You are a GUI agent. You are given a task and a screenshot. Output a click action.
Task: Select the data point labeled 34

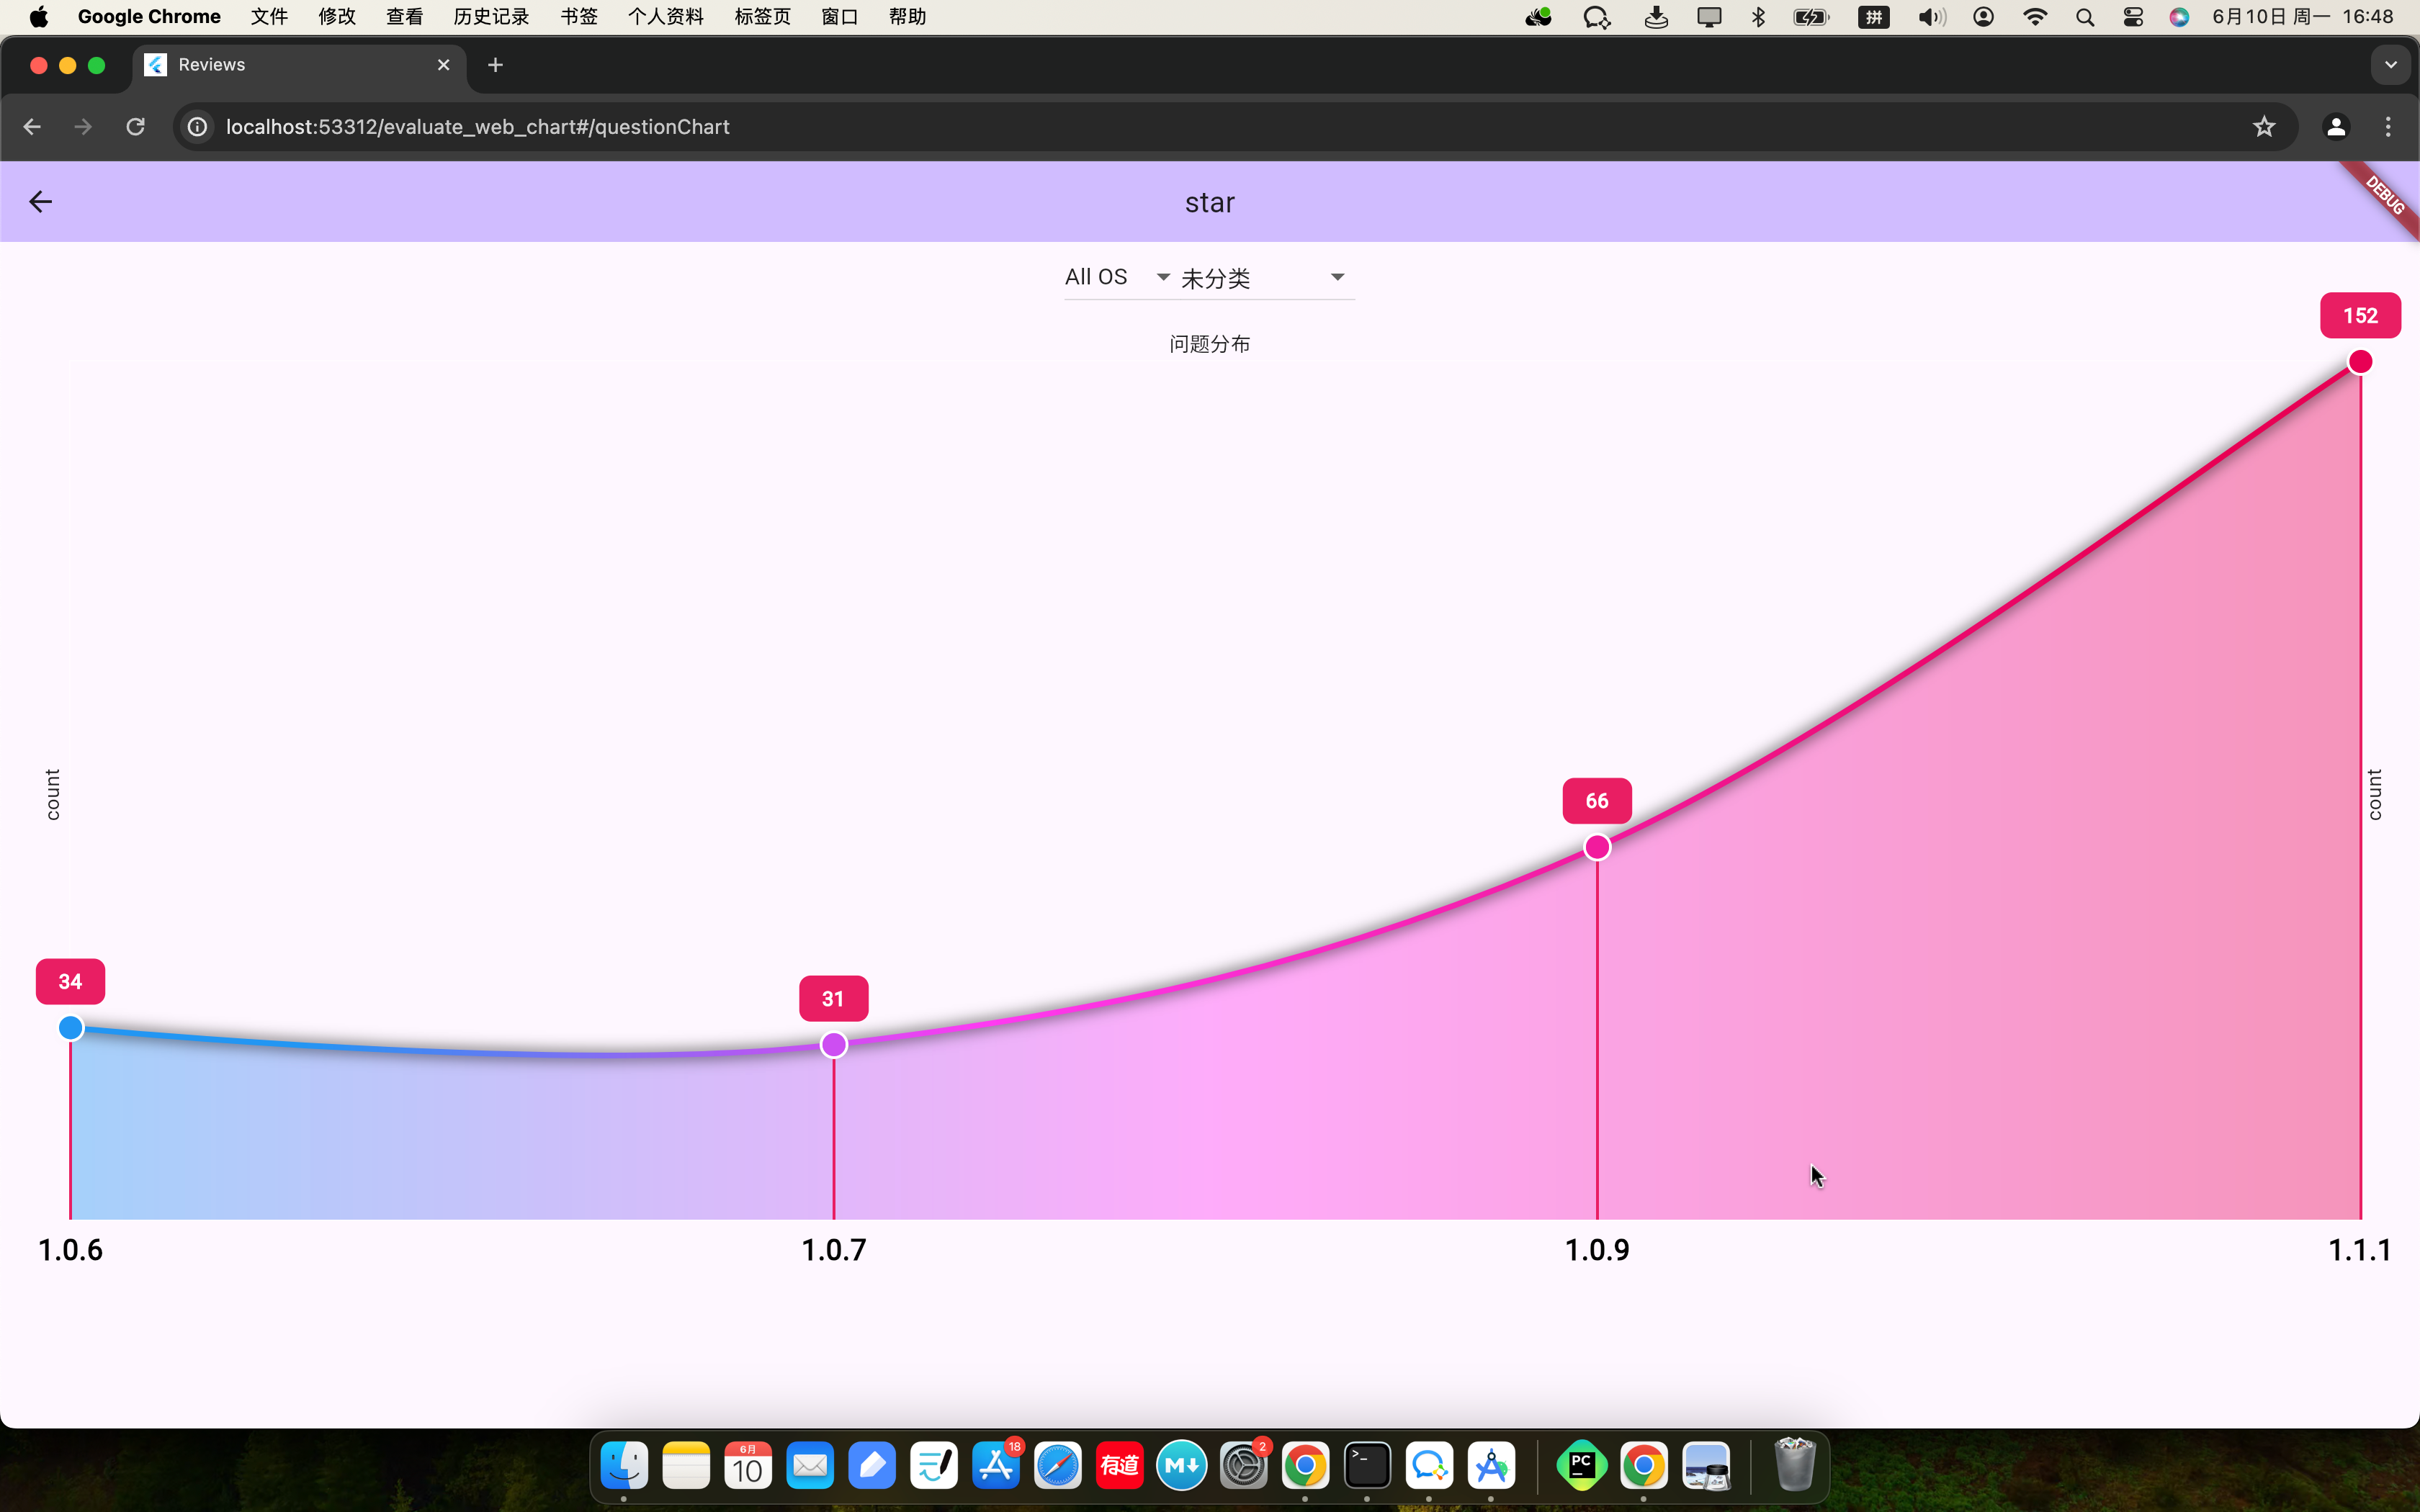70,1028
